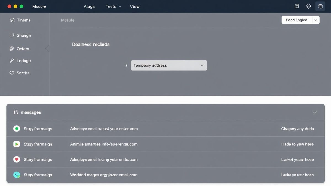This screenshot has height=186, width=331.
Task: Click the Senths sidebar label
Action: coord(23,73)
